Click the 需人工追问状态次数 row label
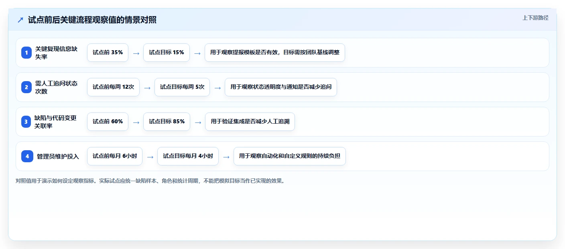Screen dimensions: 565x249 [57, 87]
